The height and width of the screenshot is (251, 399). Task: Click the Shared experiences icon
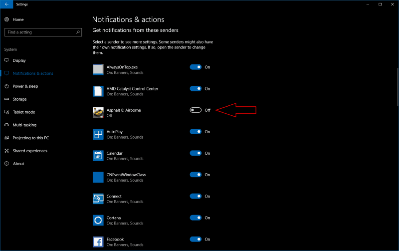(7, 151)
